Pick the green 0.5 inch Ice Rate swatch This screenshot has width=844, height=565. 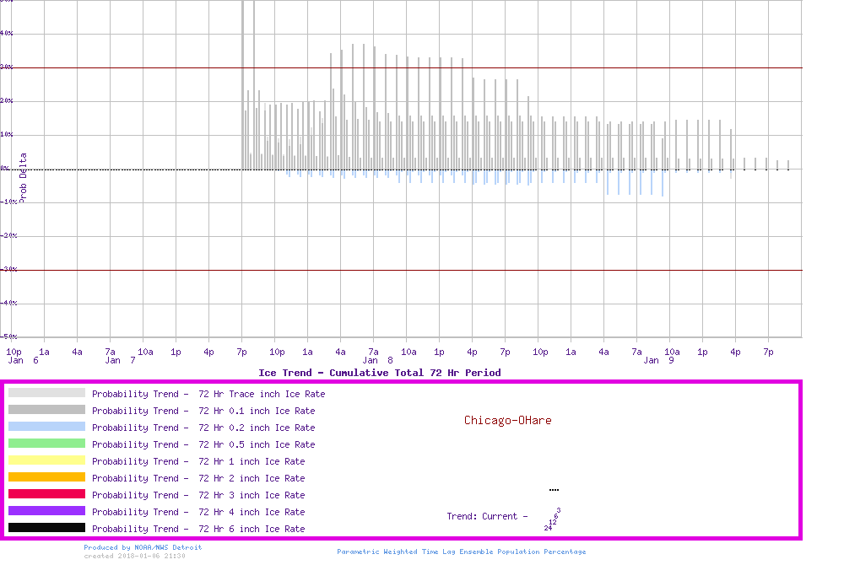pyautogui.click(x=46, y=444)
